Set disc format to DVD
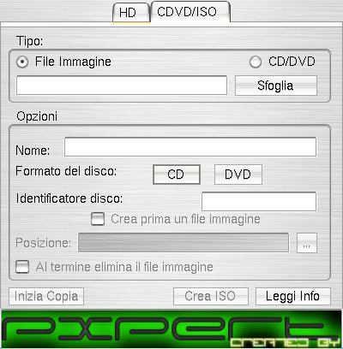 (x=238, y=174)
